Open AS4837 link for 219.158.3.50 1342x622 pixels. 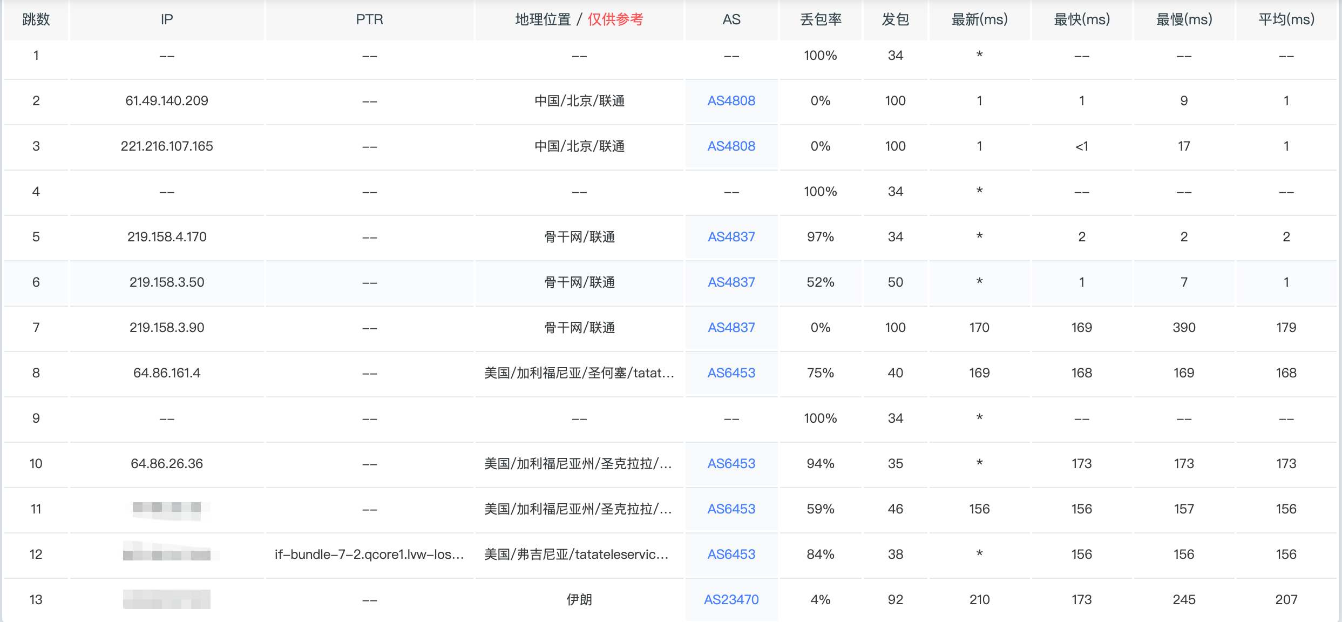click(731, 282)
